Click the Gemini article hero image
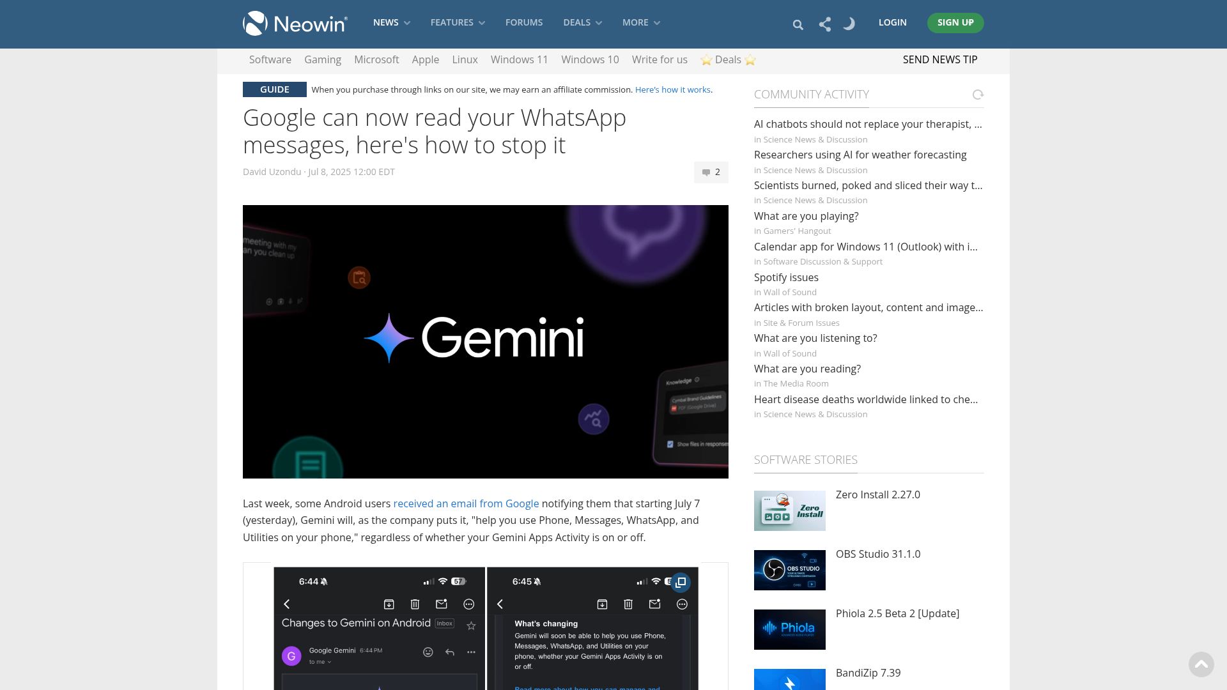Screen dimensions: 1227x690 point(486,342)
